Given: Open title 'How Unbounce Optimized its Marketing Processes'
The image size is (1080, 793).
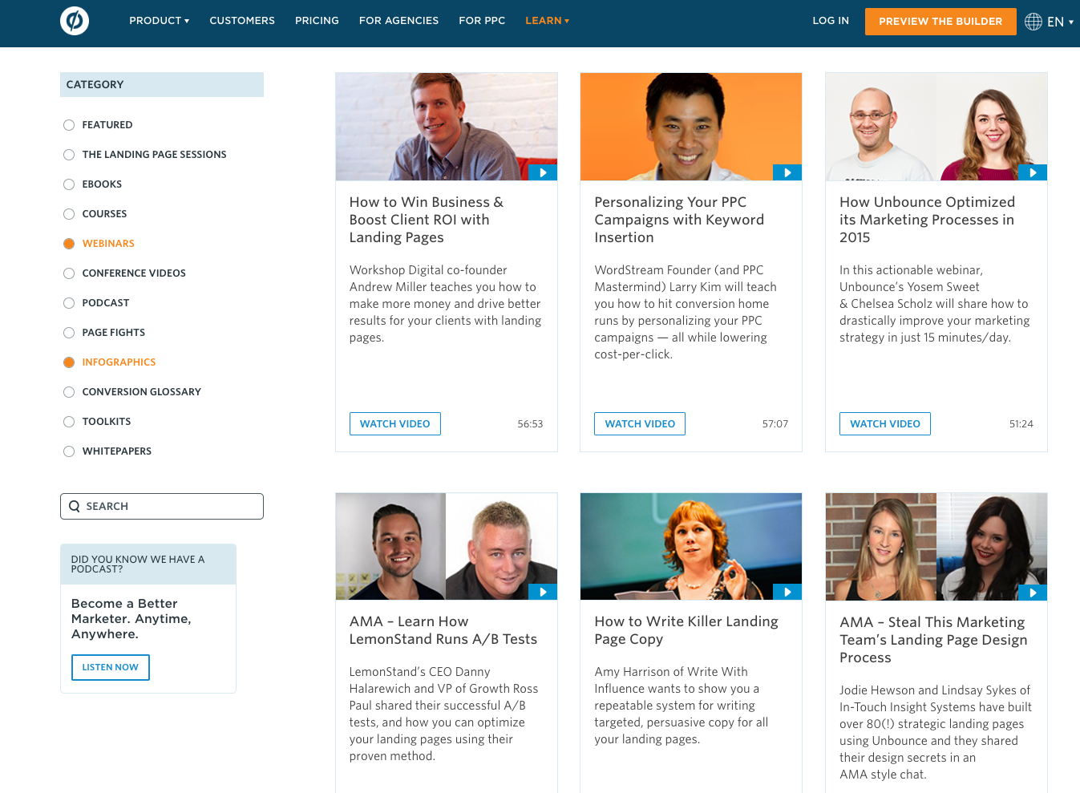Looking at the screenshot, I should (927, 220).
